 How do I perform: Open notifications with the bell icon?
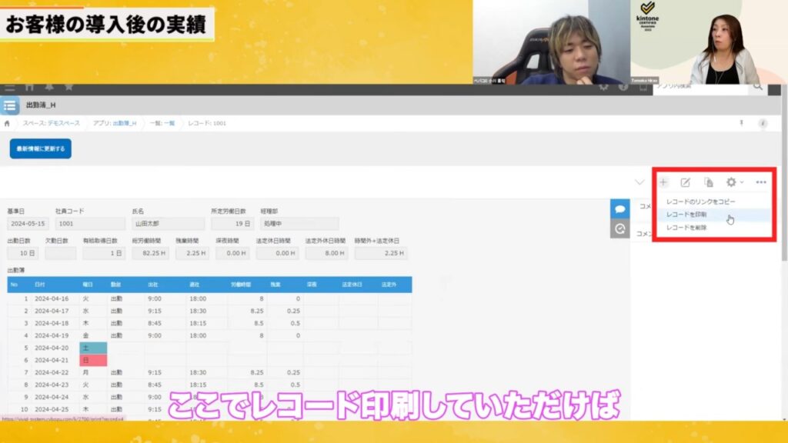(x=48, y=87)
